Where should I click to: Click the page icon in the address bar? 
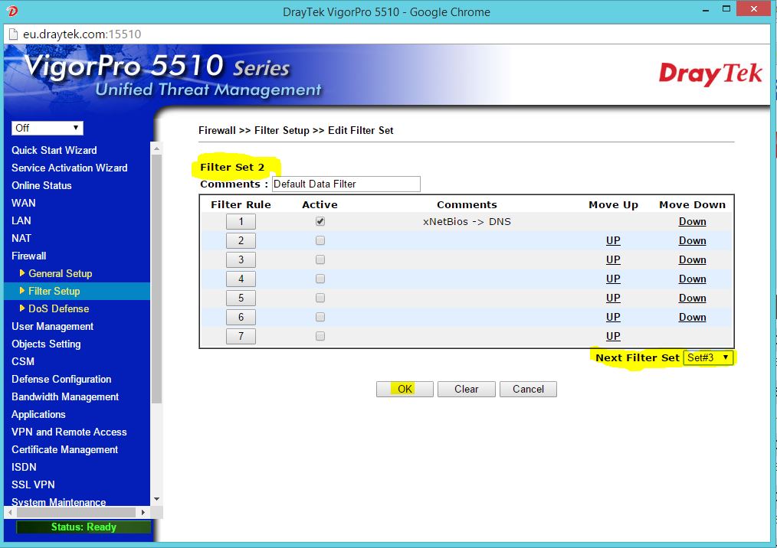pos(12,34)
